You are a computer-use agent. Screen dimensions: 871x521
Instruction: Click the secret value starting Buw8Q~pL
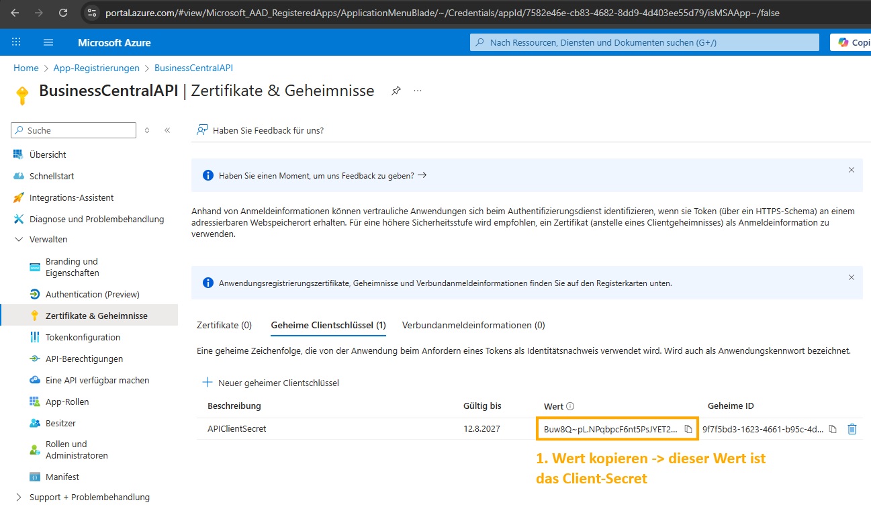(610, 429)
